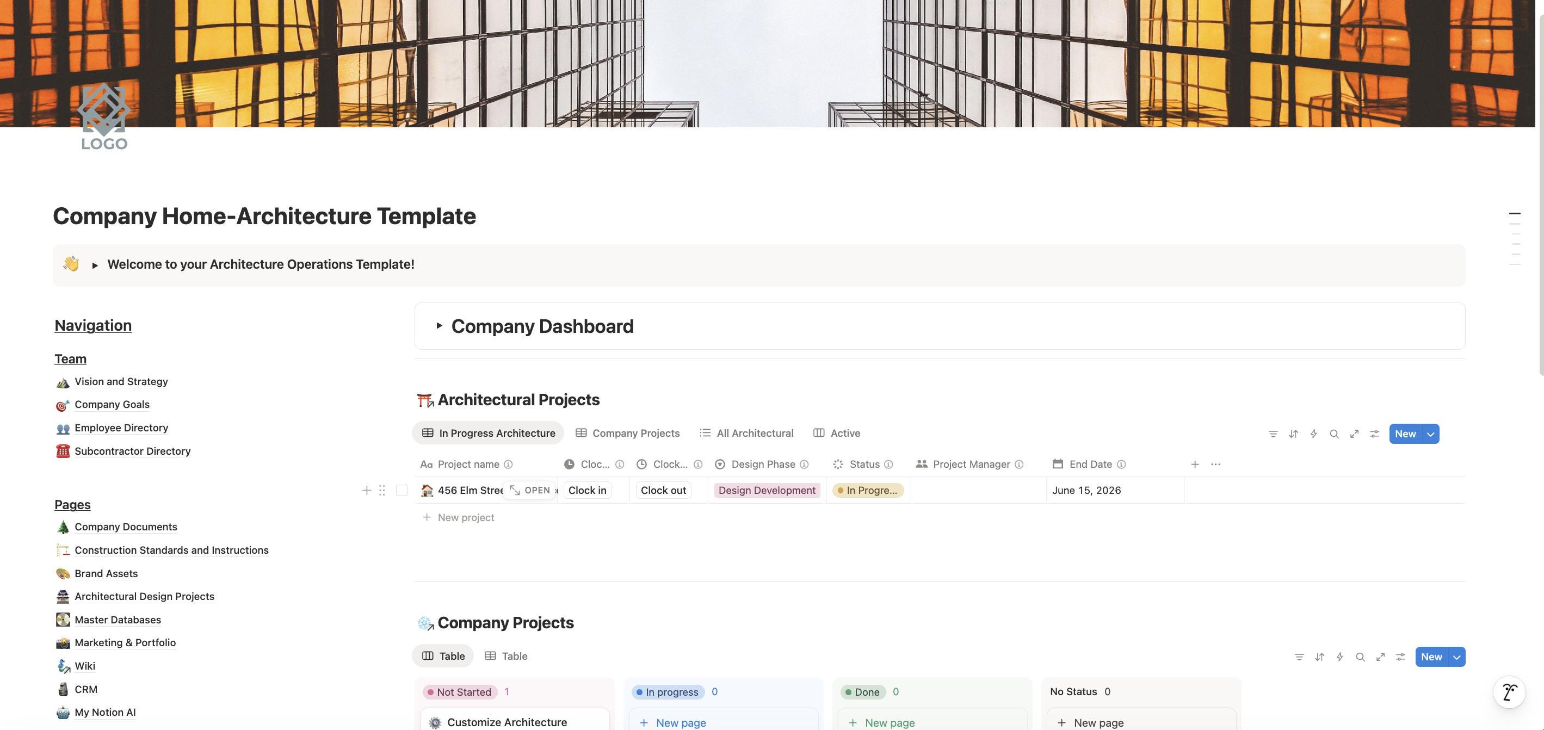Switch to Active view tab
Screen dimensions: 1544x730
tap(836, 434)
